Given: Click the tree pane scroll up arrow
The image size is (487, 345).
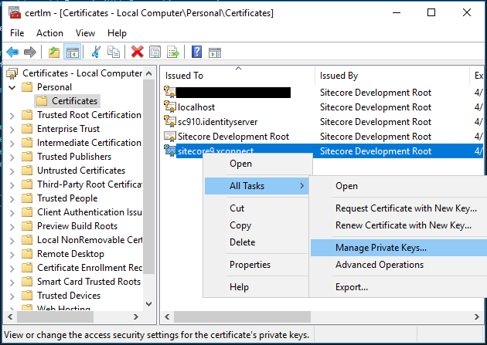Looking at the screenshot, I should [149, 73].
